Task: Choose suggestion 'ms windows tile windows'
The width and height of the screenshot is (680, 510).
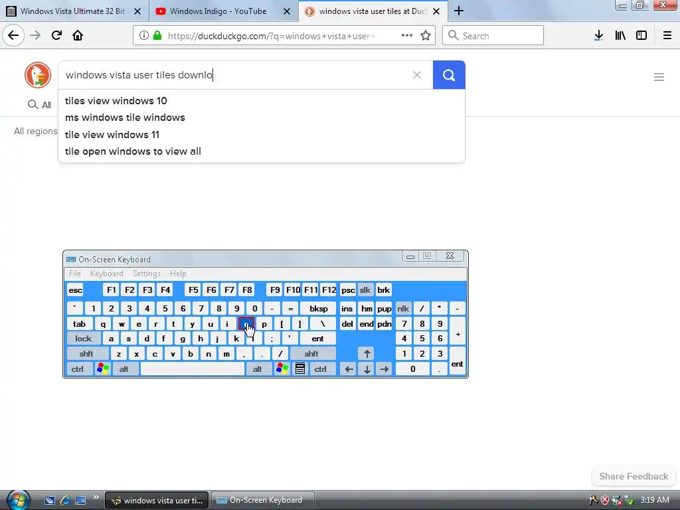Action: [262, 118]
